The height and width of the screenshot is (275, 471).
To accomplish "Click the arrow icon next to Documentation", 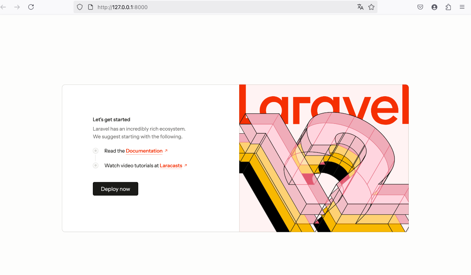I will (166, 150).
